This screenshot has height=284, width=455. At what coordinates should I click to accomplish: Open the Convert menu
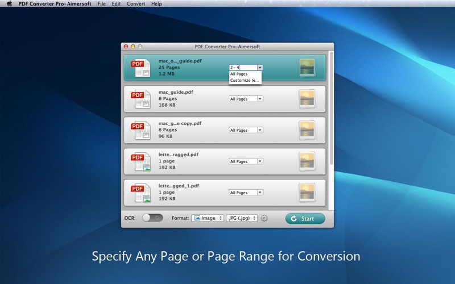pyautogui.click(x=136, y=3)
